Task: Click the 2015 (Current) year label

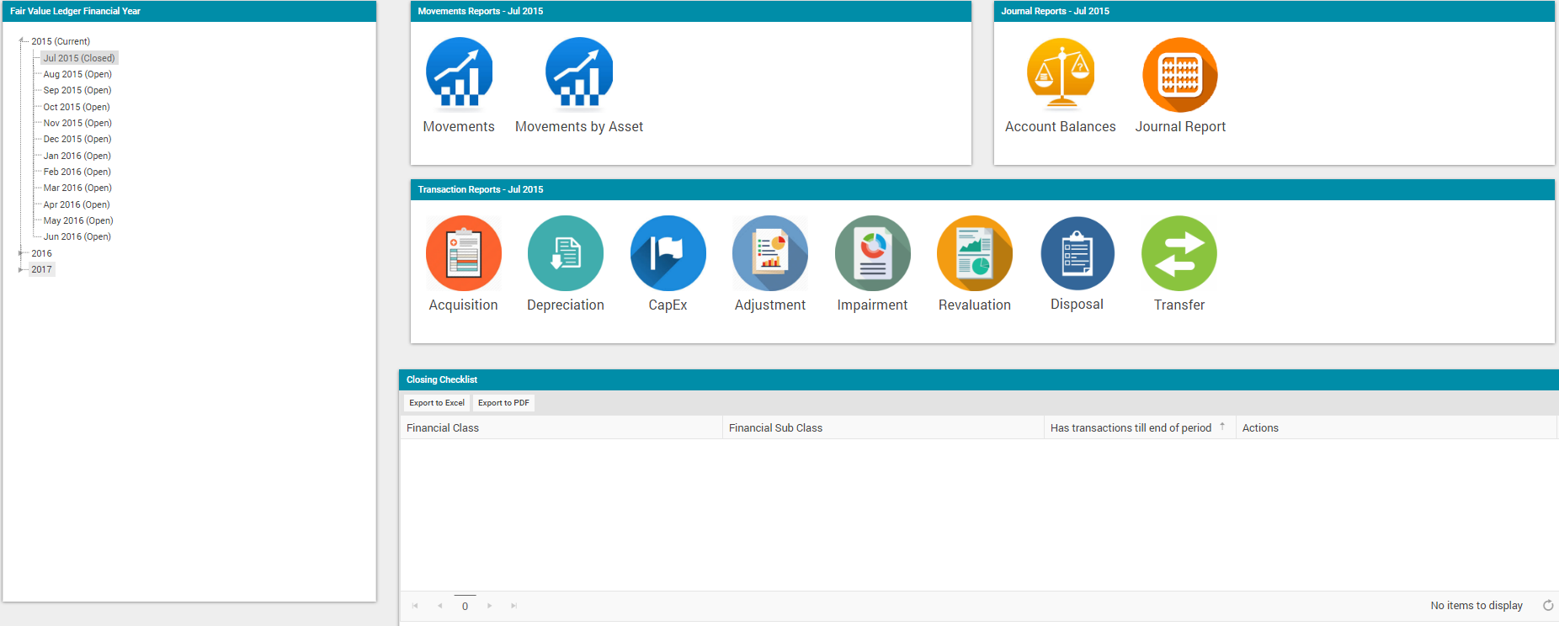Action: coord(61,41)
